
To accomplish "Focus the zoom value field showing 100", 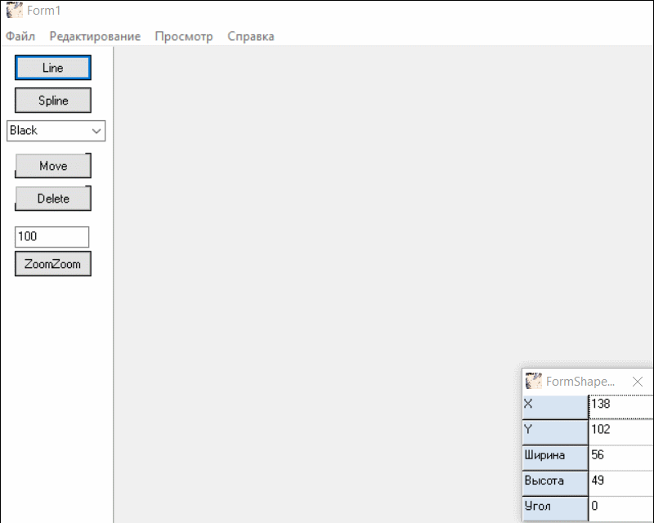I will pos(52,236).
